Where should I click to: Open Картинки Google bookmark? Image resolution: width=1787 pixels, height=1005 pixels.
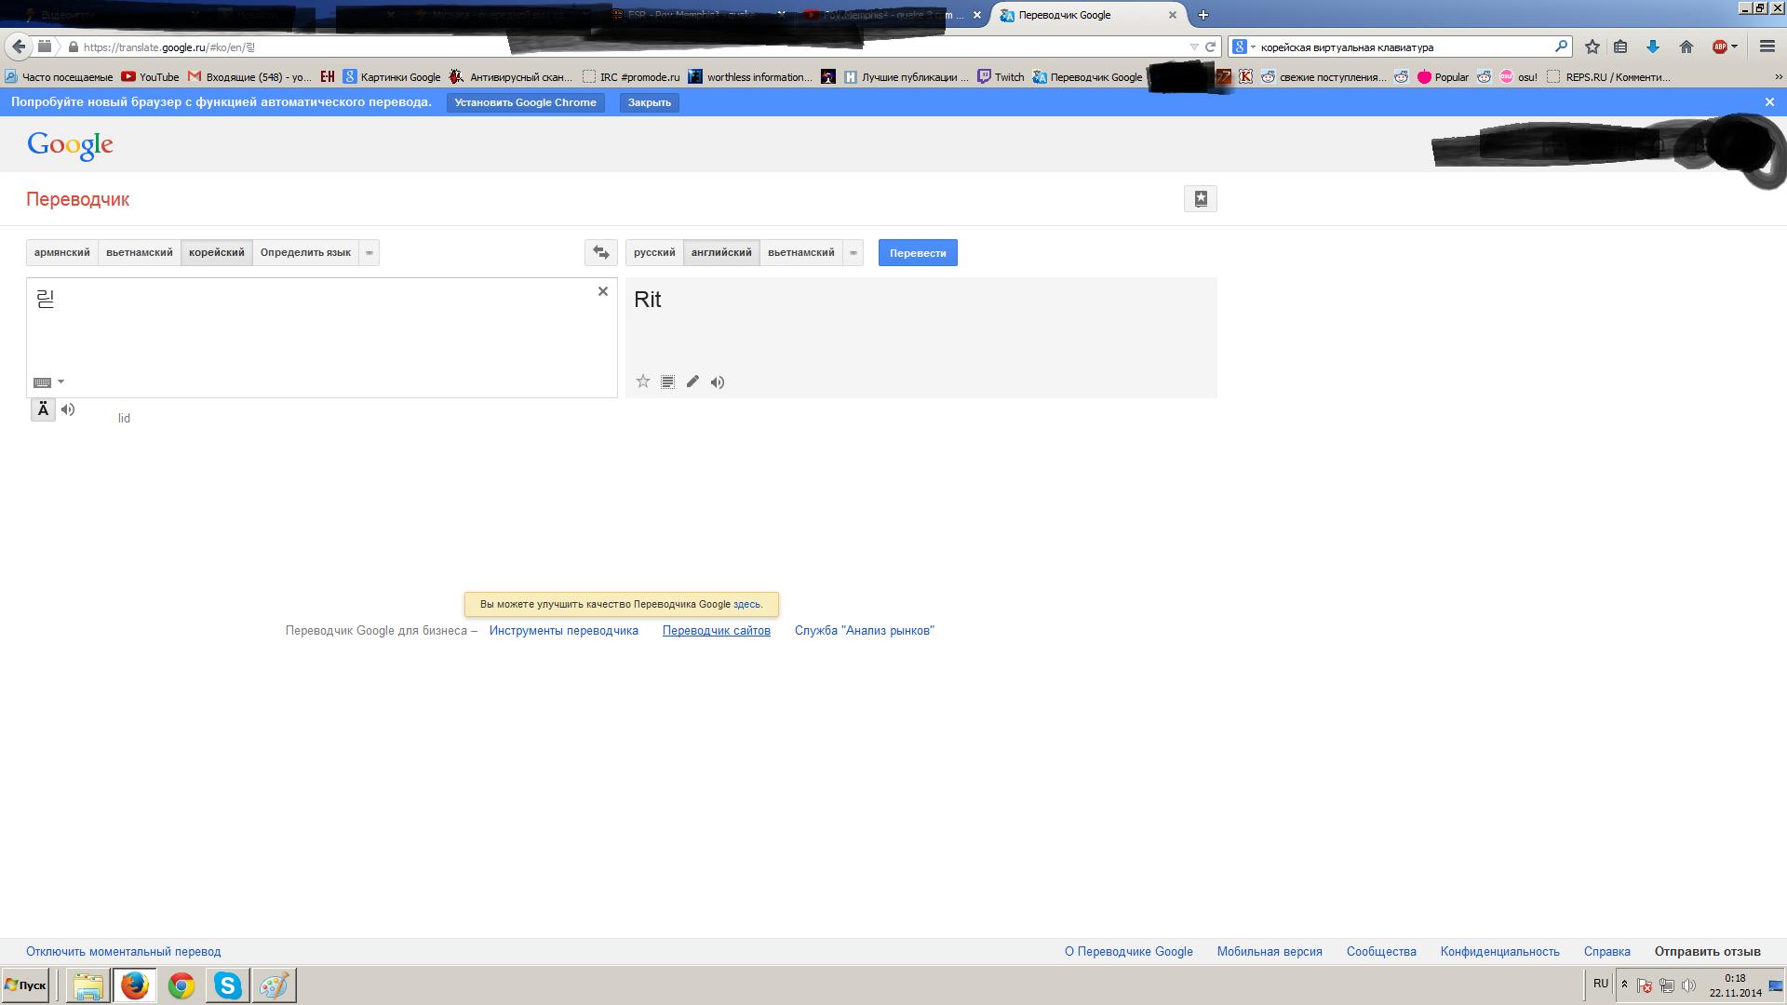pos(392,77)
